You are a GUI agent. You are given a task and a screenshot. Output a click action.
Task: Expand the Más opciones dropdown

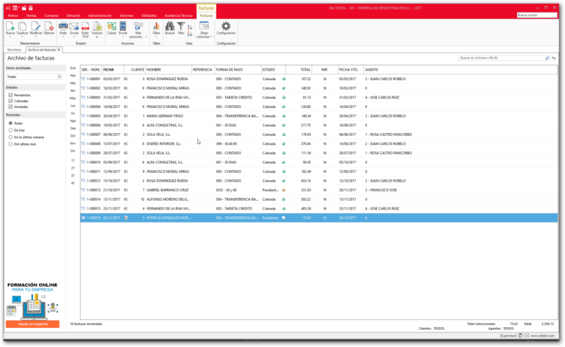tap(138, 30)
